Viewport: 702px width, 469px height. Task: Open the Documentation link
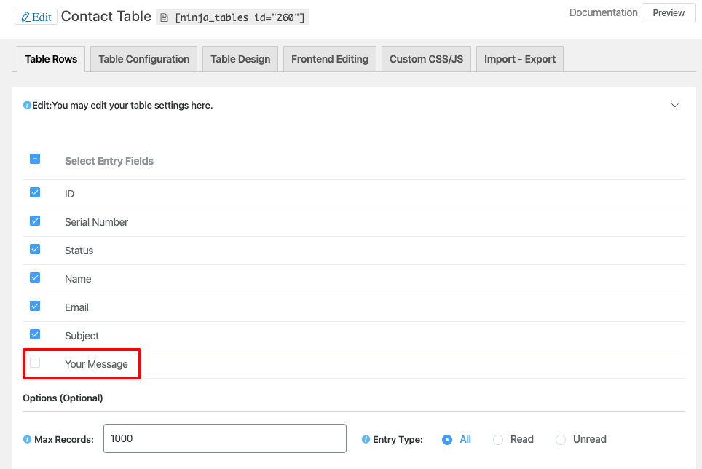tap(603, 12)
